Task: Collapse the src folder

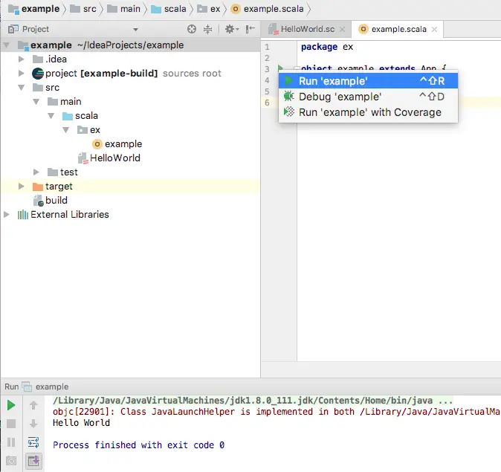Action: point(22,87)
